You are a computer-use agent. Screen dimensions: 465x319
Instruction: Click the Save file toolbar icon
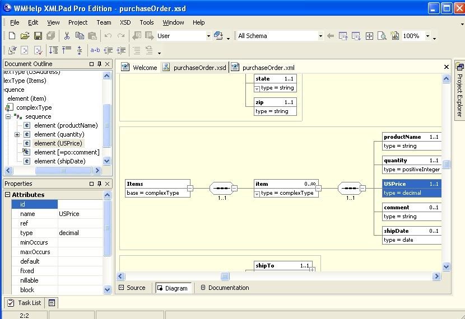pyautogui.click(x=38, y=36)
